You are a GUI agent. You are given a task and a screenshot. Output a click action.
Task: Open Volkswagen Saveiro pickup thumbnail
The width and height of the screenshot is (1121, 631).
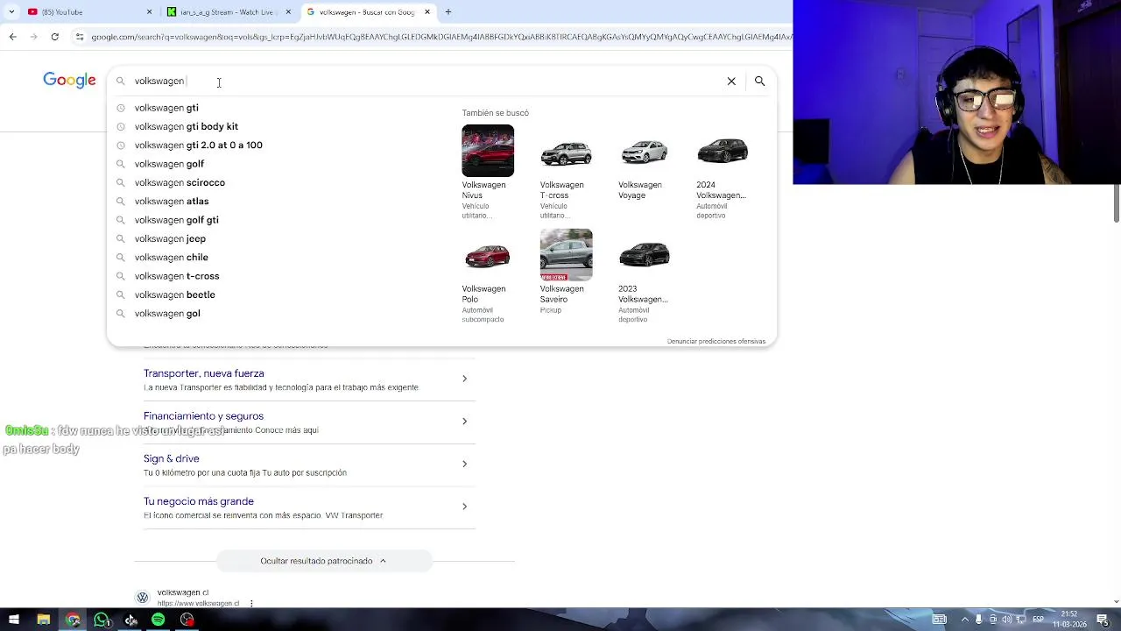[566, 255]
